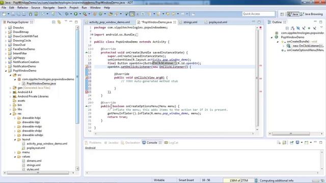Screen dimensions: 326x183
Task: Click the Open Type toolbar icon
Action: point(111,14)
